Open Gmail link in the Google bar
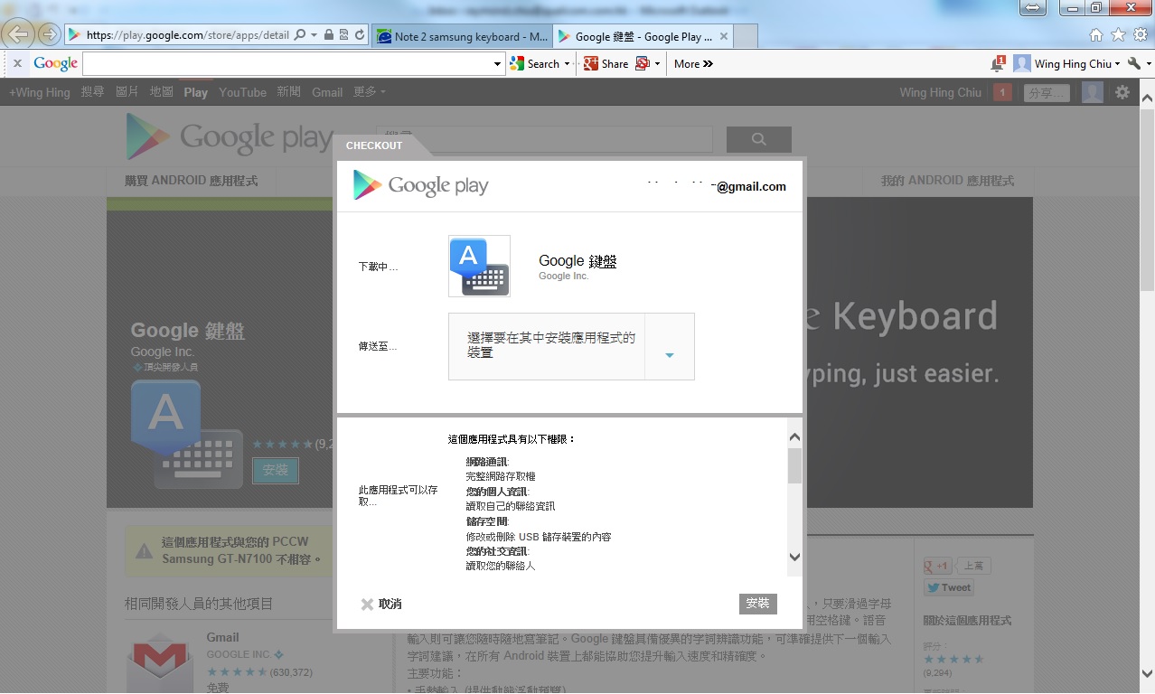1155x694 pixels. coord(327,92)
